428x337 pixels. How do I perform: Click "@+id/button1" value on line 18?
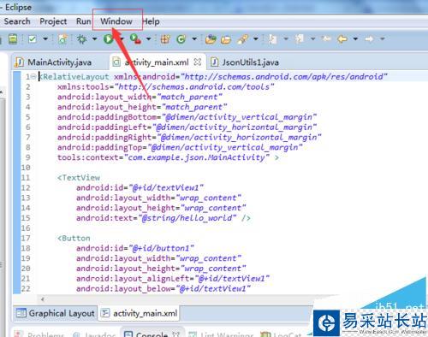162,248
